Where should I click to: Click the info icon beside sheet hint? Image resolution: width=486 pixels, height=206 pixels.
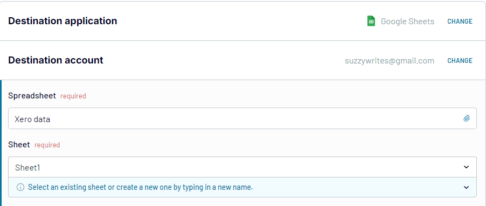click(x=20, y=187)
